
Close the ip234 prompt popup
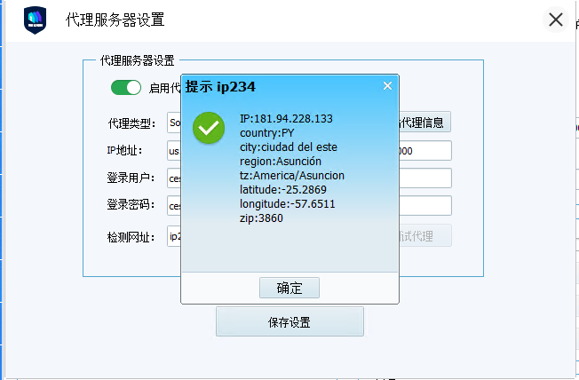tap(387, 86)
